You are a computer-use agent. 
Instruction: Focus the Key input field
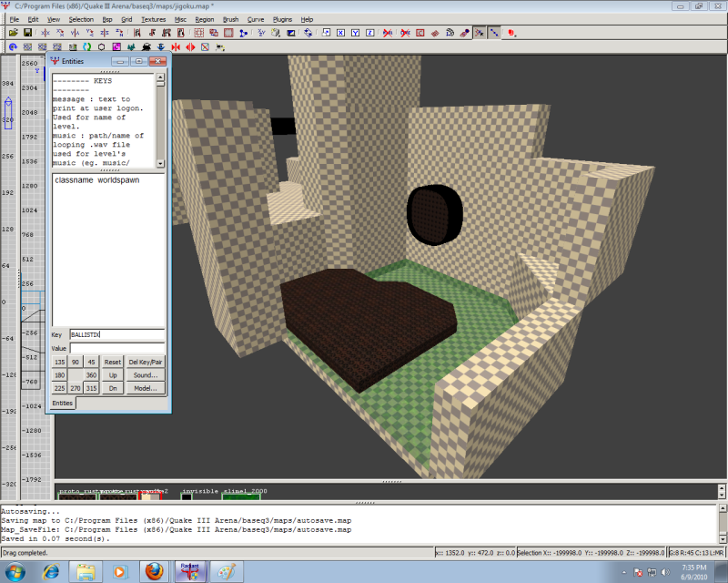[117, 334]
